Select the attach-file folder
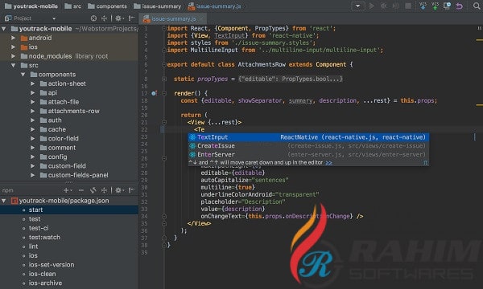Viewport: 483px width, 289px height. point(63,102)
